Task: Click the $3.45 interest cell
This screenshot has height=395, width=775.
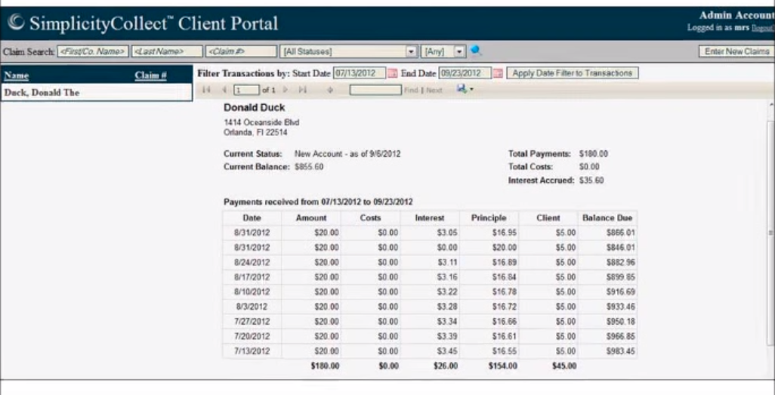Action: tap(430, 351)
